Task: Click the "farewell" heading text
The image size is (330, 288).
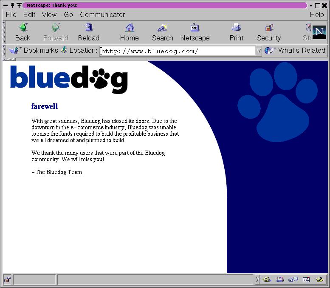Action: (45, 106)
